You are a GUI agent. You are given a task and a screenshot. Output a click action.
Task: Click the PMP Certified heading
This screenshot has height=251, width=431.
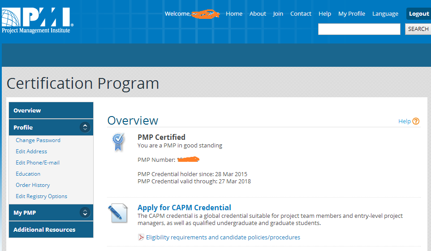point(161,137)
